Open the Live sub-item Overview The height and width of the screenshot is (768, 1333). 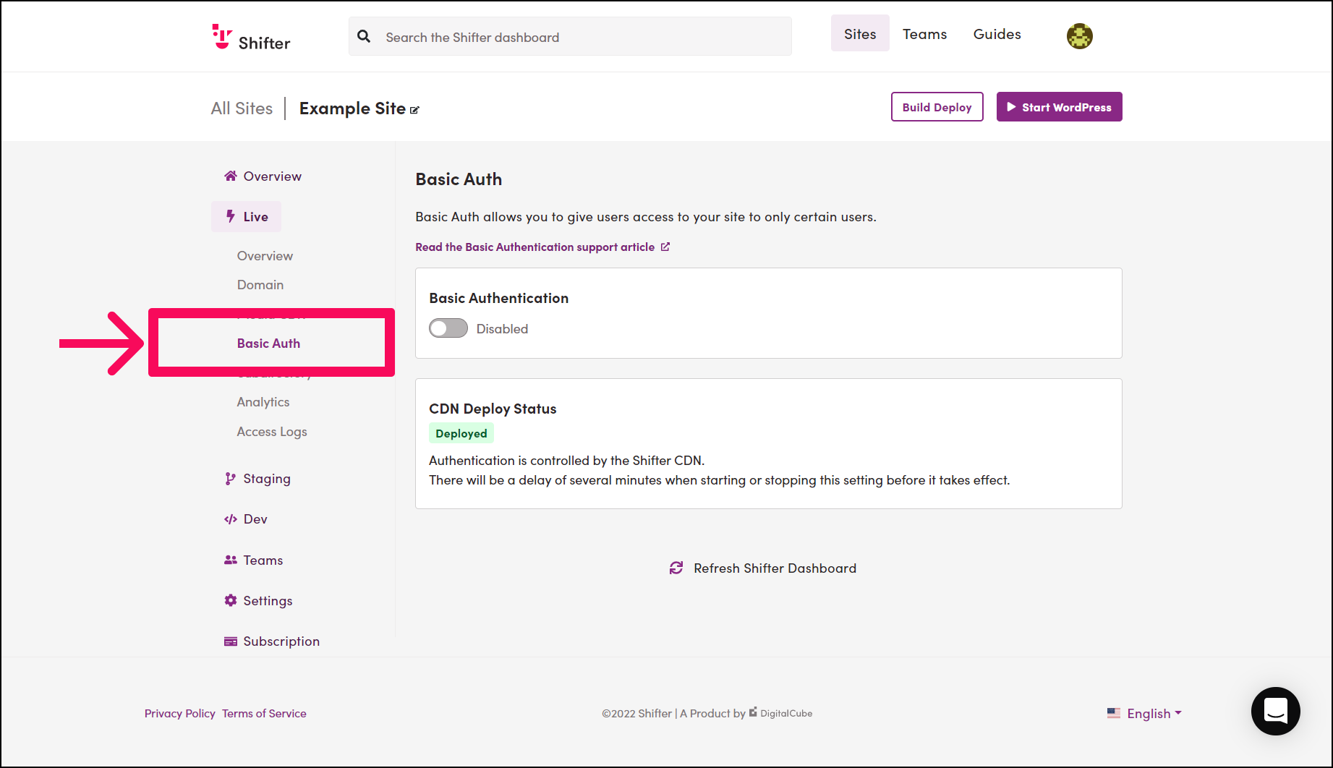265,256
